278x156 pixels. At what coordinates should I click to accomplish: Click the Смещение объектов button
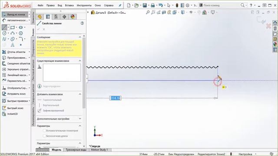coord(16,64)
